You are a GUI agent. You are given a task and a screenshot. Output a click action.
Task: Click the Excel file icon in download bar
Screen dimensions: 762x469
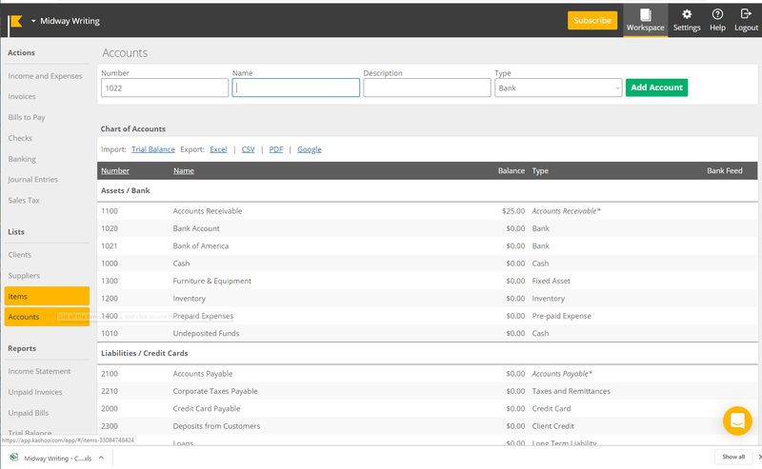click(x=14, y=458)
